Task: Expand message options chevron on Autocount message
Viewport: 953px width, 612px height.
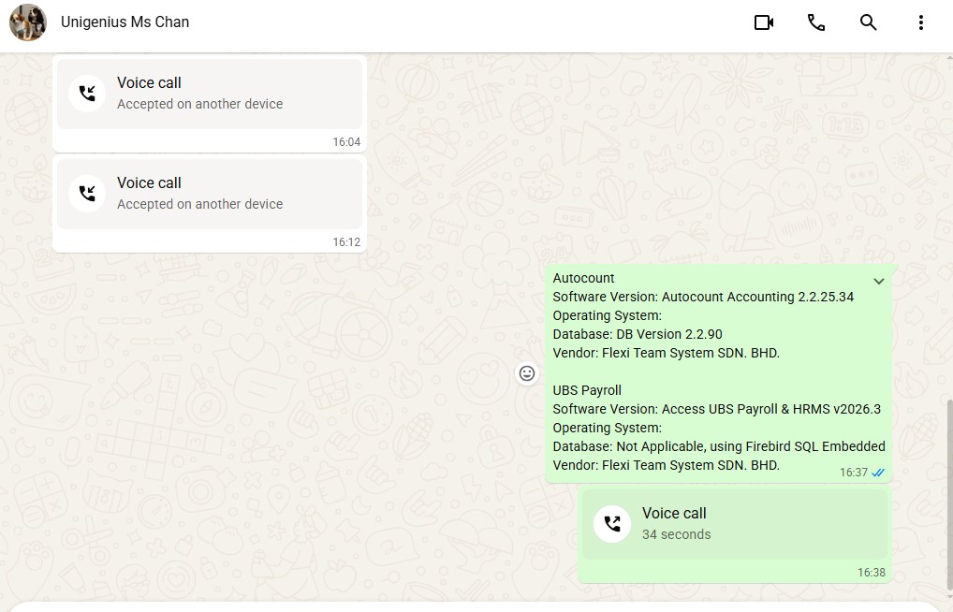Action: pos(879,282)
